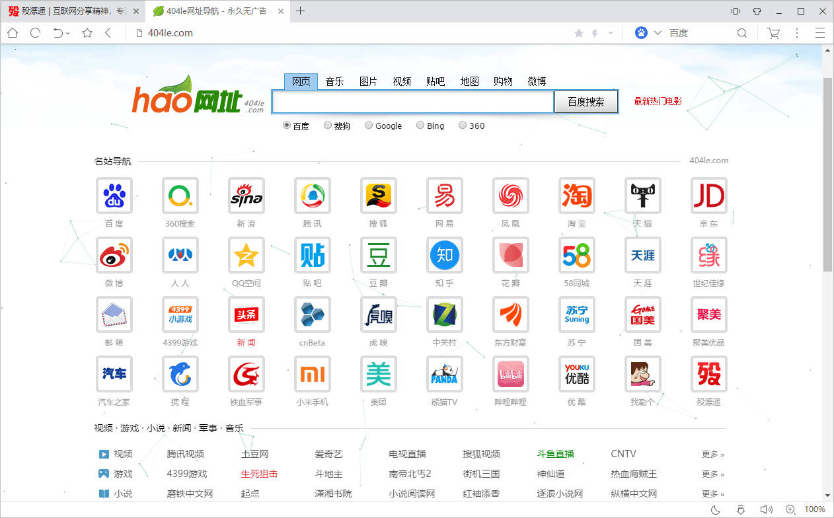Go to browser home page icon
Screen dimensions: 834x518
[x=13, y=33]
